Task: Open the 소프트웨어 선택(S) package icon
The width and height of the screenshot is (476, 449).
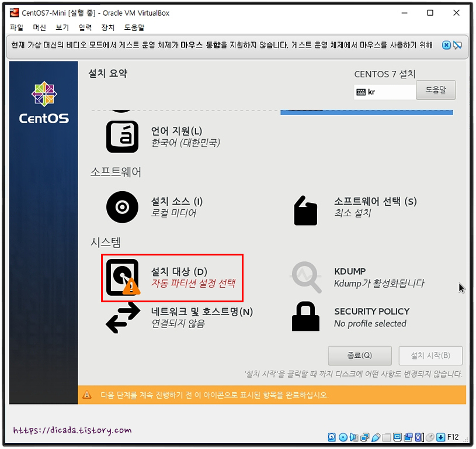Action: click(x=305, y=210)
